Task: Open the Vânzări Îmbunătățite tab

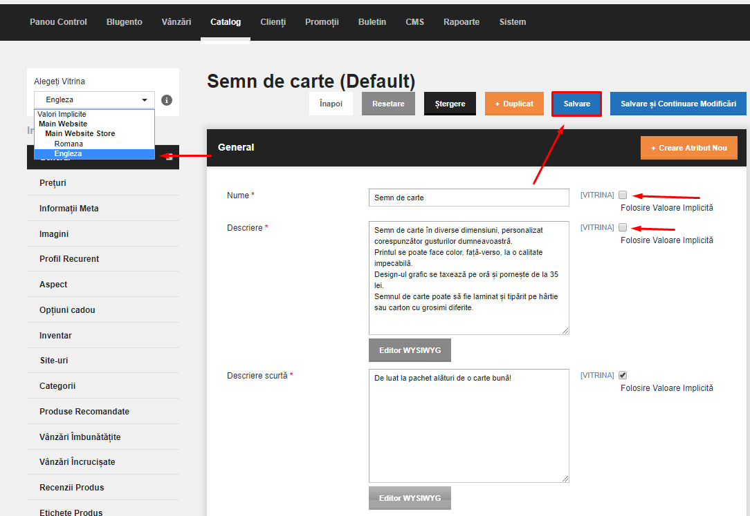Action: [103, 437]
